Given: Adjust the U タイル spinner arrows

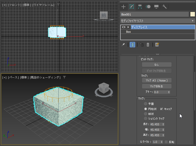Looking at the screenshot, I should point(162,142).
